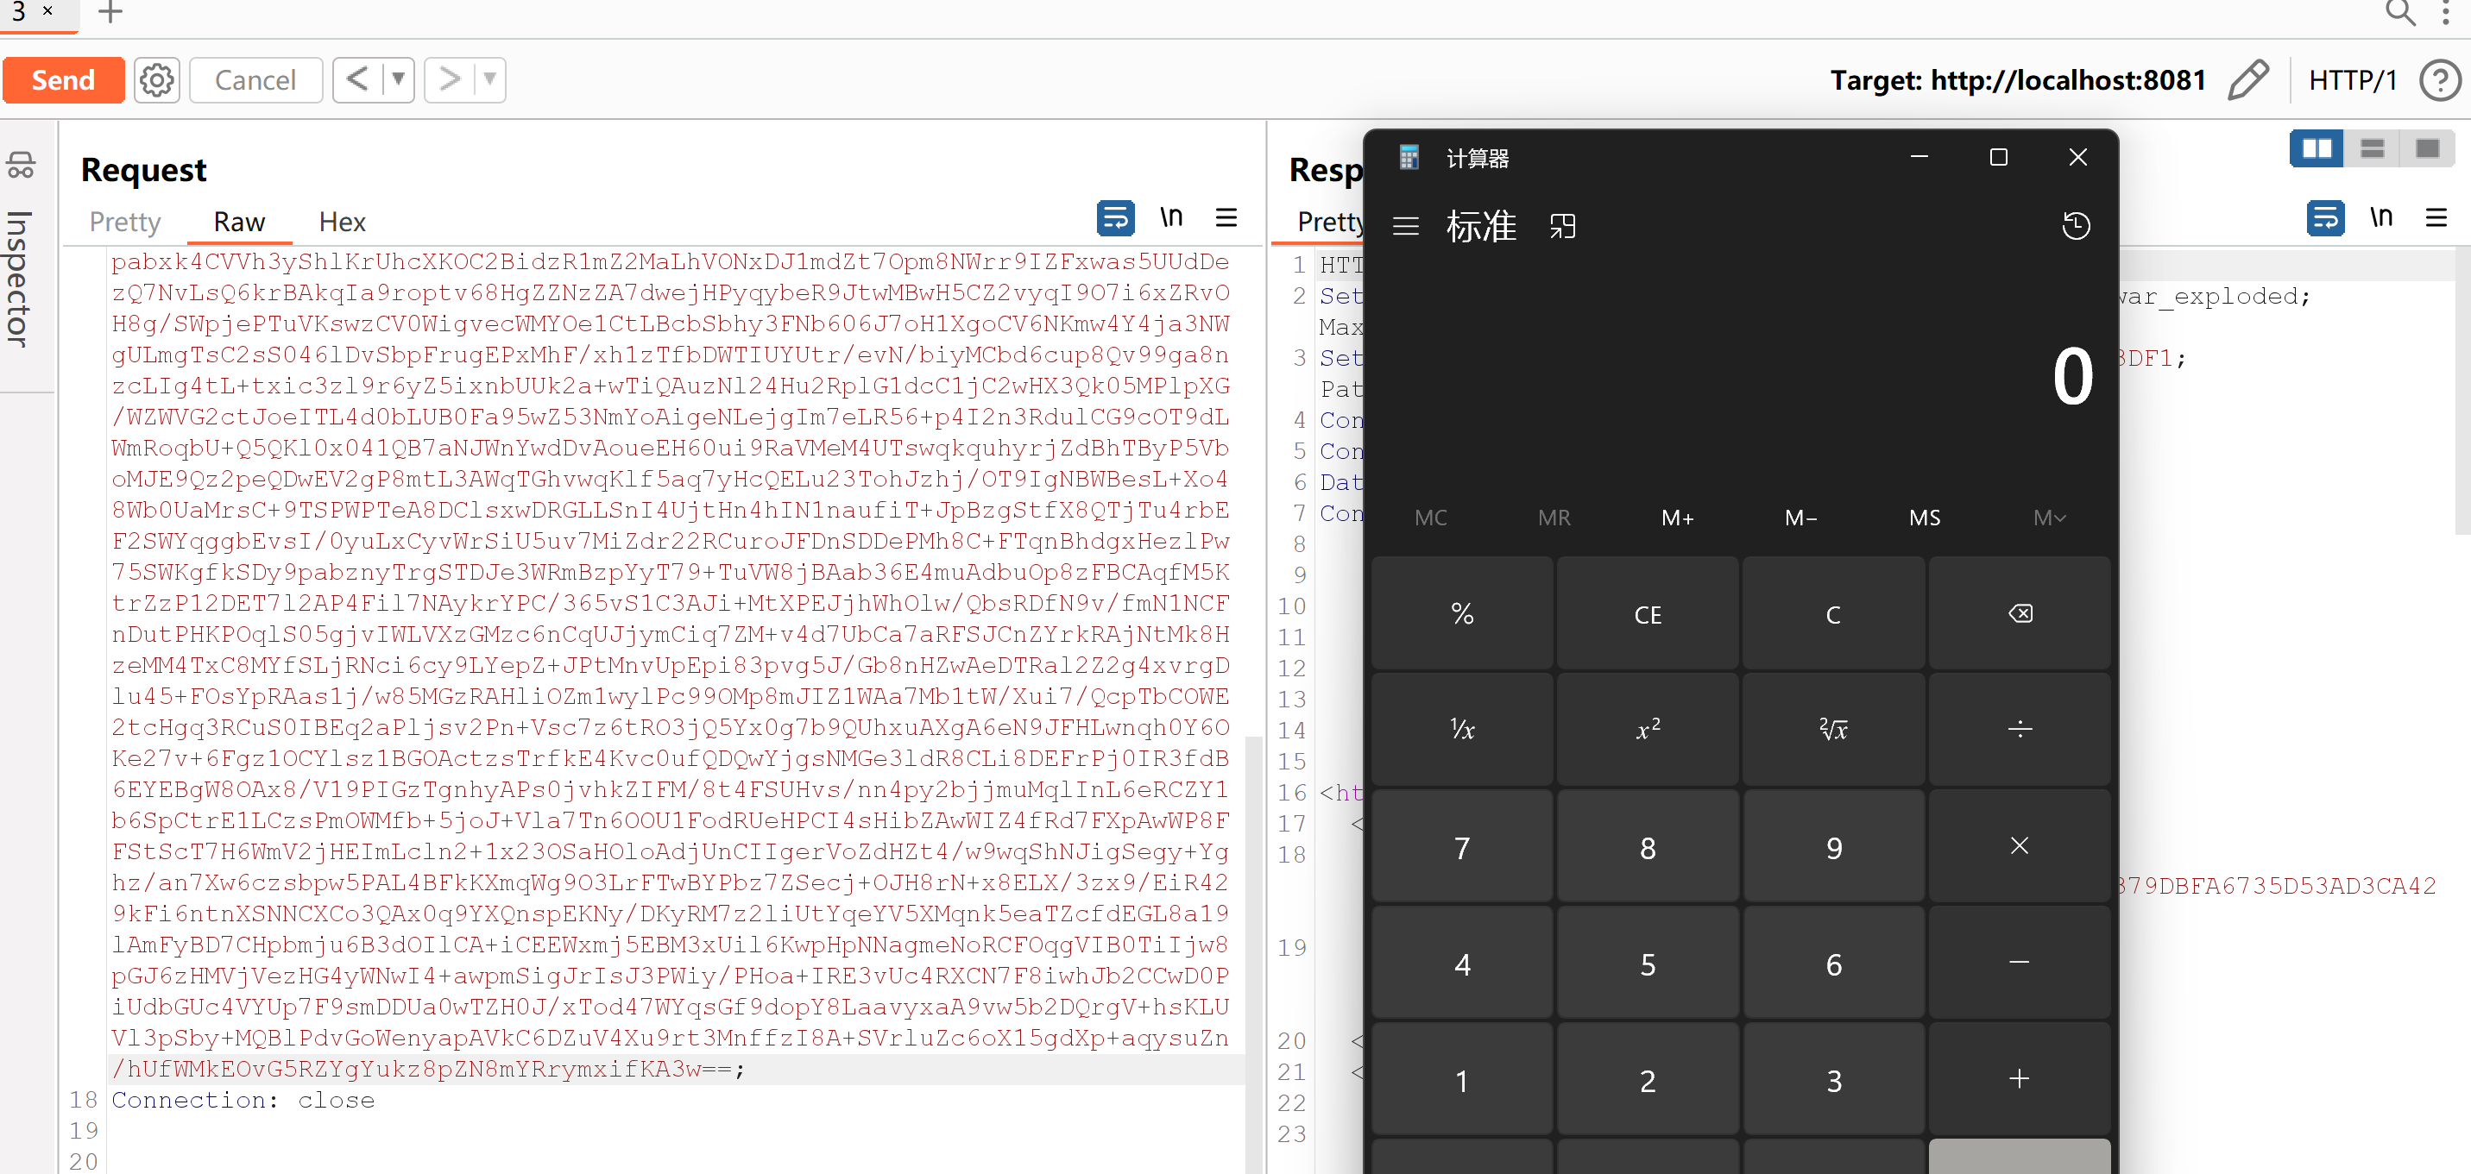Switch to the Hex tab
This screenshot has height=1174, width=2471.
click(342, 223)
